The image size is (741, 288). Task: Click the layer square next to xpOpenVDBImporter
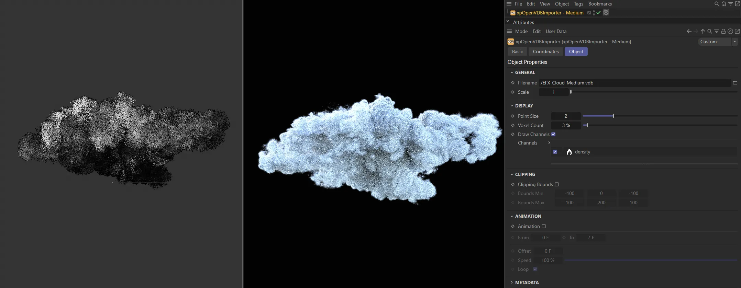pyautogui.click(x=589, y=13)
